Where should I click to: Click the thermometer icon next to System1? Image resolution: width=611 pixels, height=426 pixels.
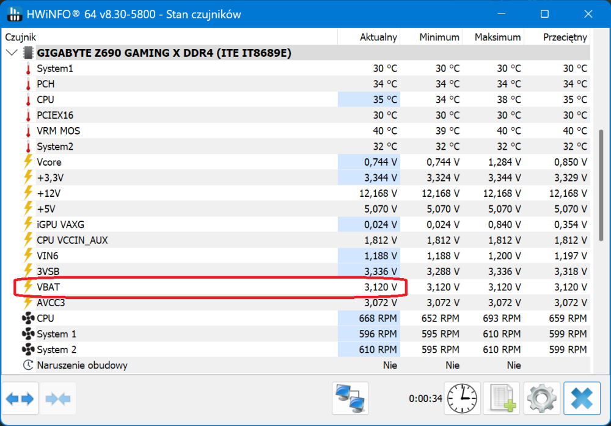tap(28, 68)
